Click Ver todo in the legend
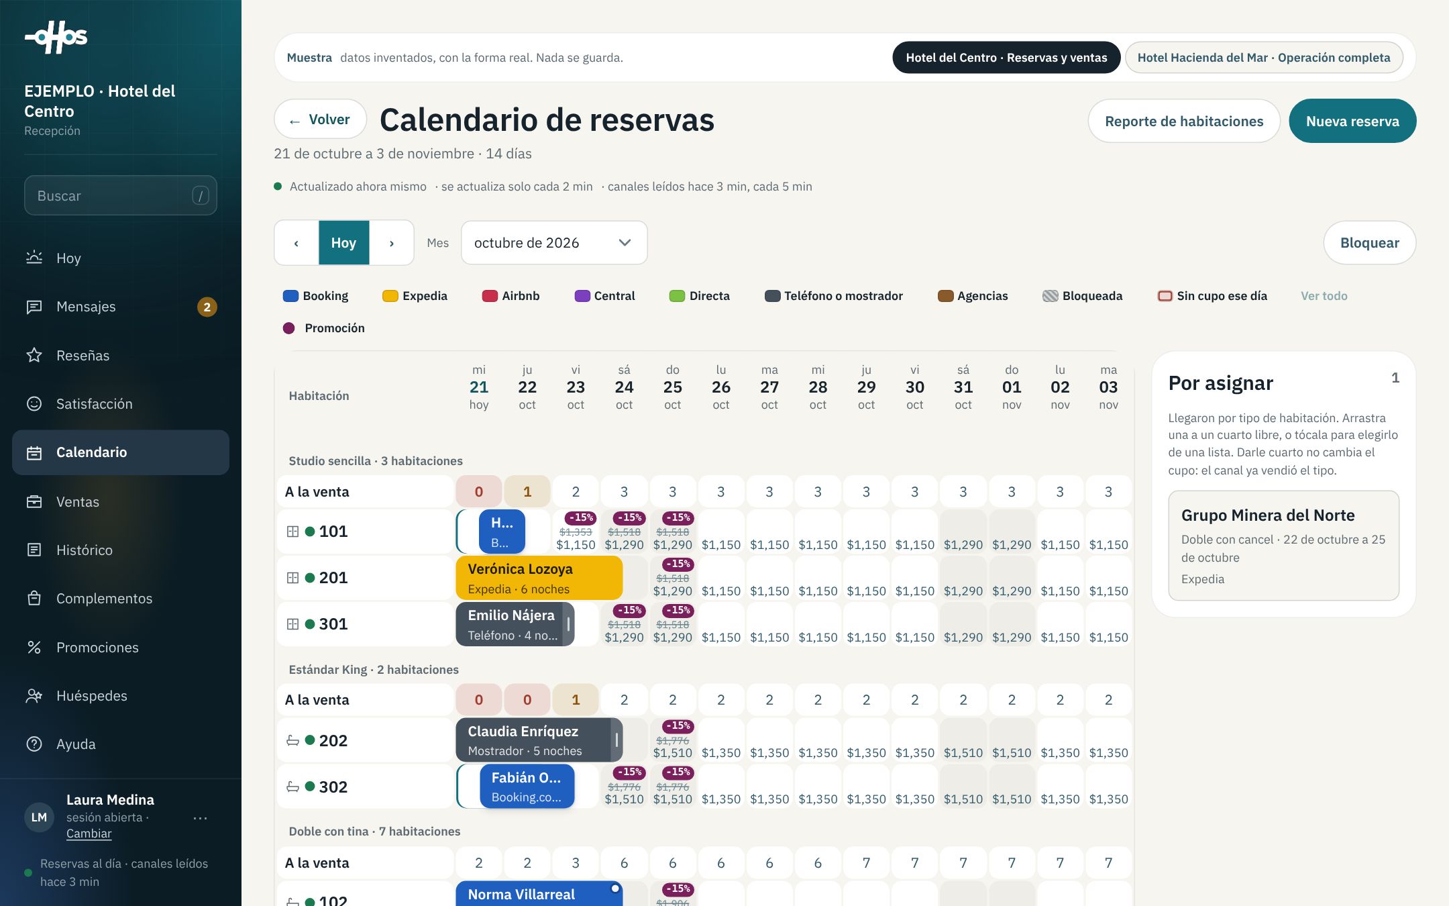This screenshot has height=906, width=1449. 1324,296
